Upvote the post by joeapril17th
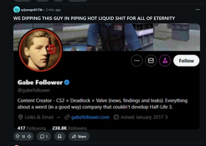Screen dimensions: 206x146 click(18, 137)
